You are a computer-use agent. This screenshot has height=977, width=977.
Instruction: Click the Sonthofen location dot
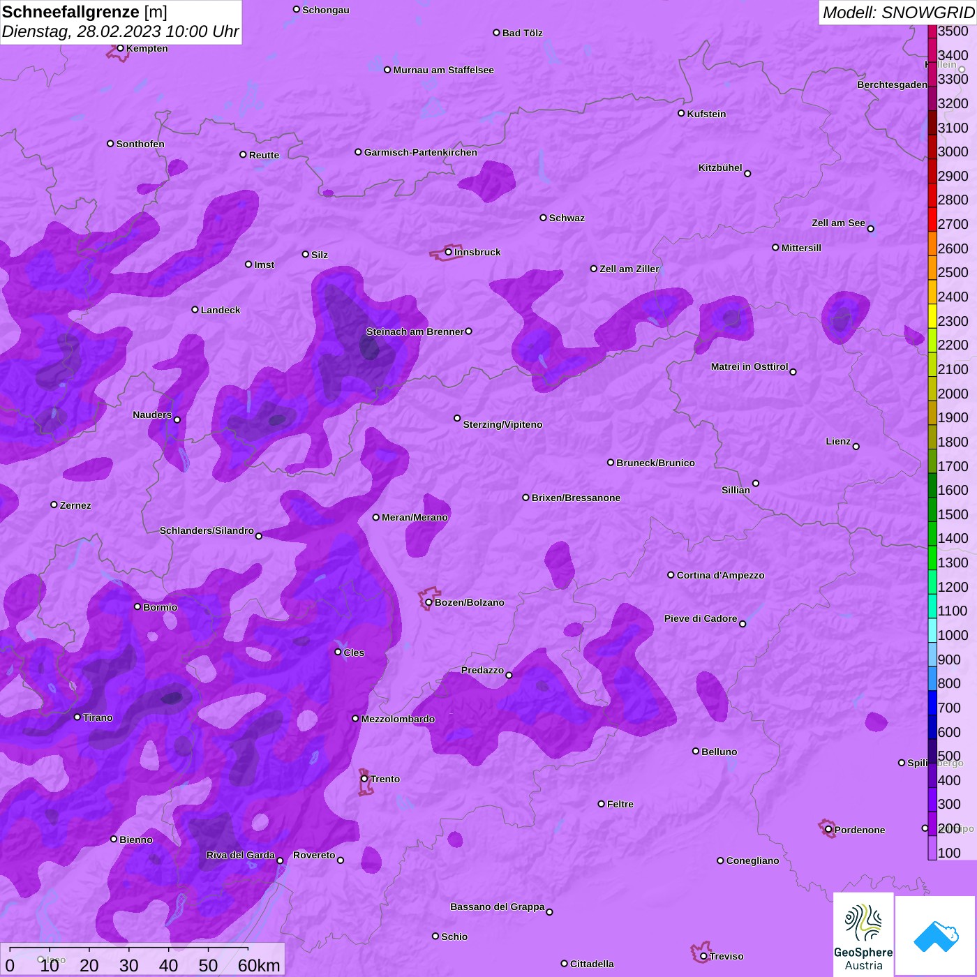(110, 144)
